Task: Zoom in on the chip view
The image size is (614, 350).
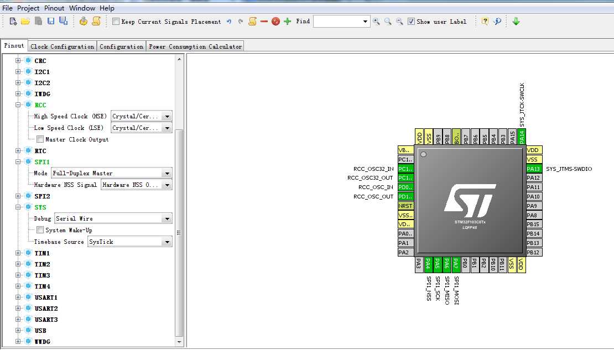Action: click(x=376, y=22)
